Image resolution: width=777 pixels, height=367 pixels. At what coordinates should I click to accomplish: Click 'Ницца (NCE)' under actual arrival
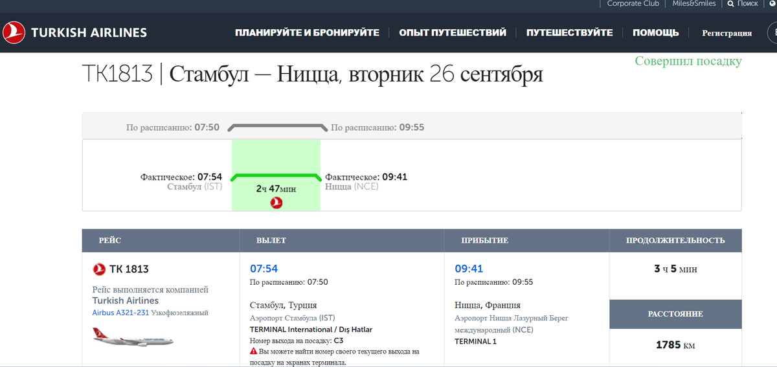pyautogui.click(x=352, y=186)
